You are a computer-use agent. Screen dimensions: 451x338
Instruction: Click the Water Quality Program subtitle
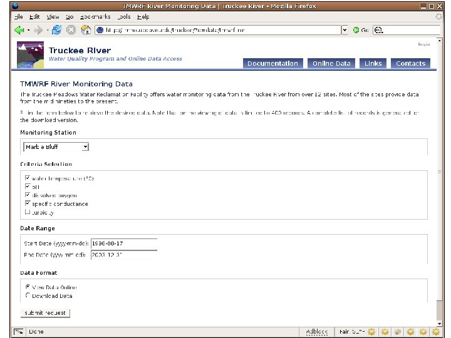click(x=115, y=59)
